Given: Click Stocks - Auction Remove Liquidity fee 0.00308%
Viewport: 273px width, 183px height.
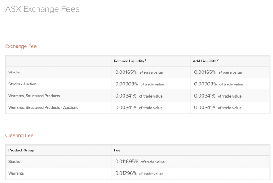Looking at the screenshot, I should point(127,84).
